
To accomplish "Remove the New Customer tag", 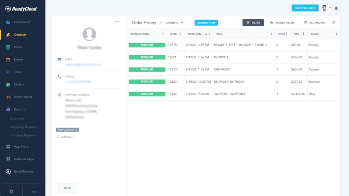I will click(x=76, y=129).
